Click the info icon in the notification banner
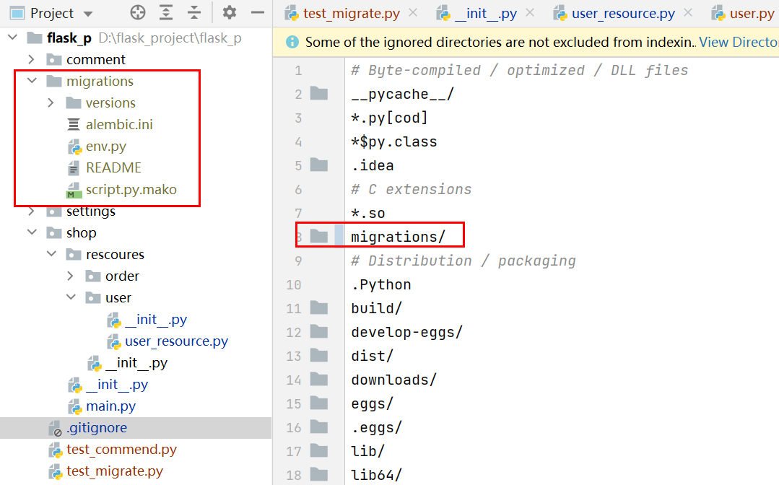 [x=292, y=42]
